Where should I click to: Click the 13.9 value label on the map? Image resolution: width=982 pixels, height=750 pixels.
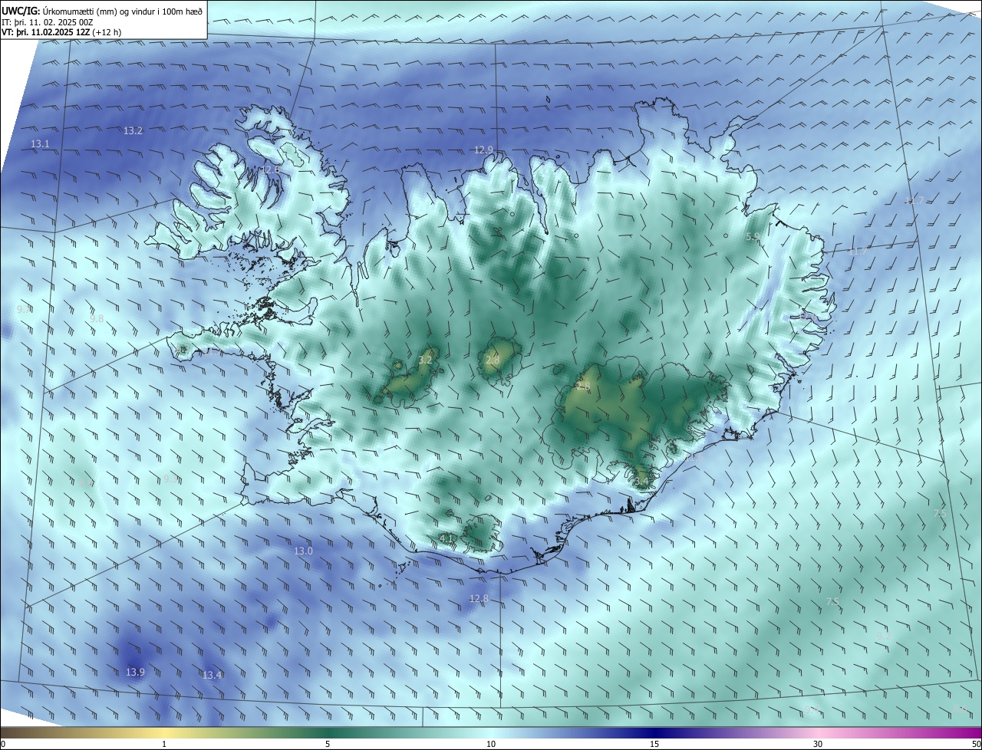coord(135,673)
